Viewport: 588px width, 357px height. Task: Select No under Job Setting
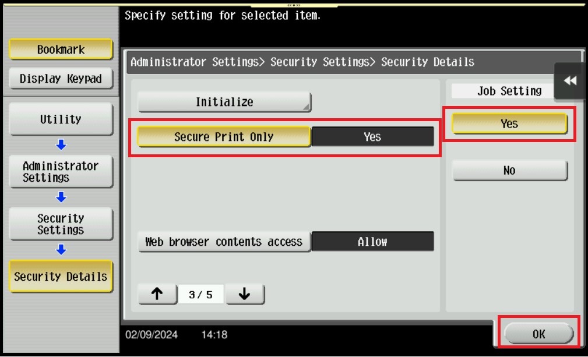tap(509, 171)
